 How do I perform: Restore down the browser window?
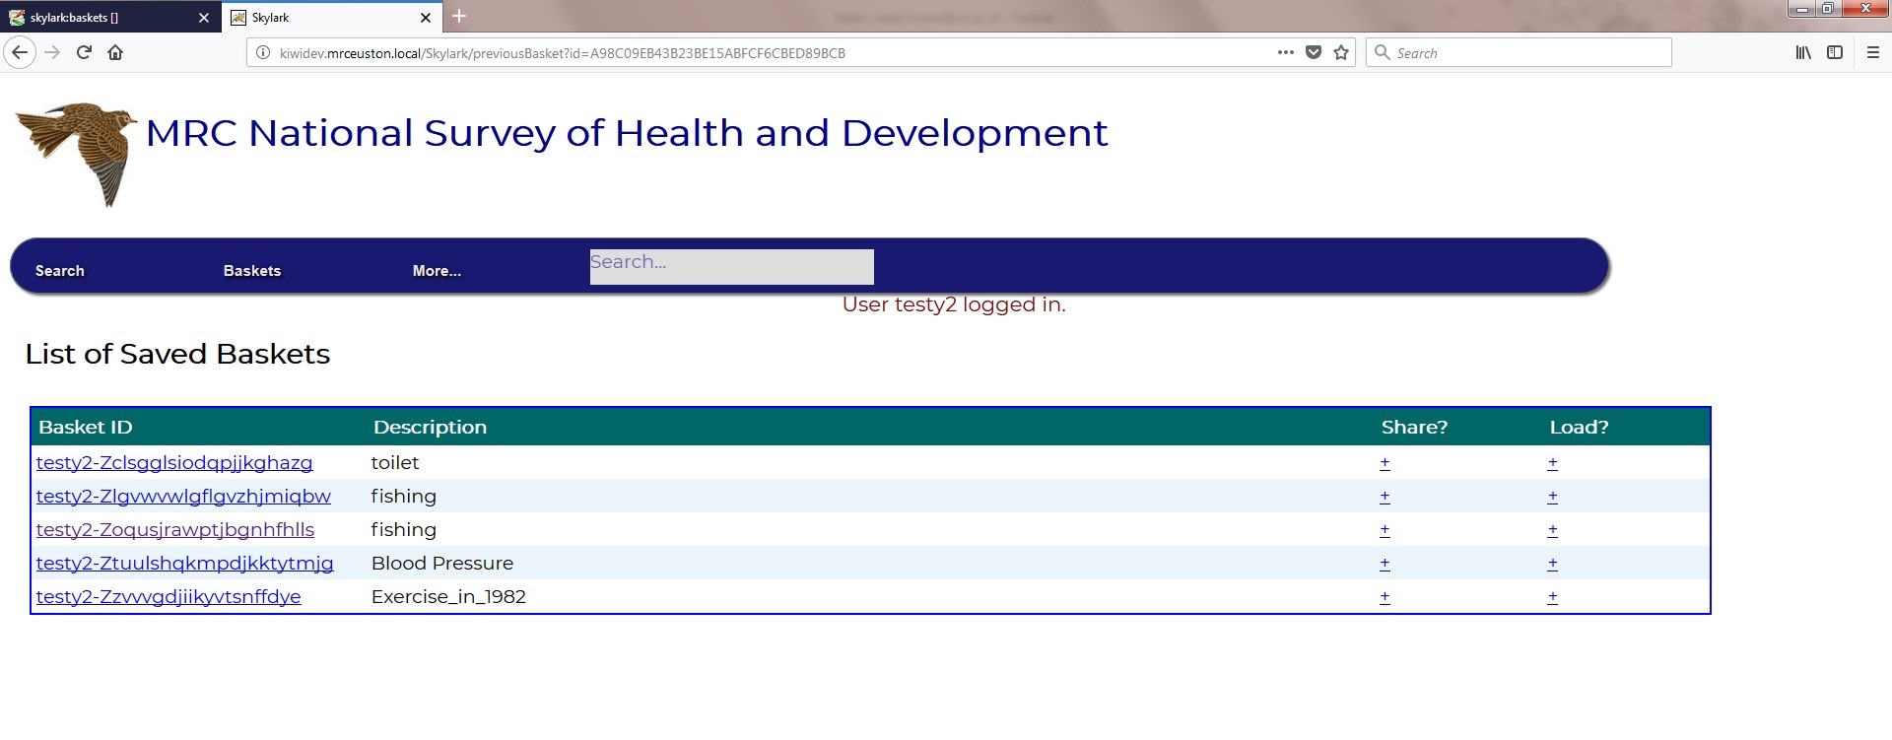point(1828,9)
